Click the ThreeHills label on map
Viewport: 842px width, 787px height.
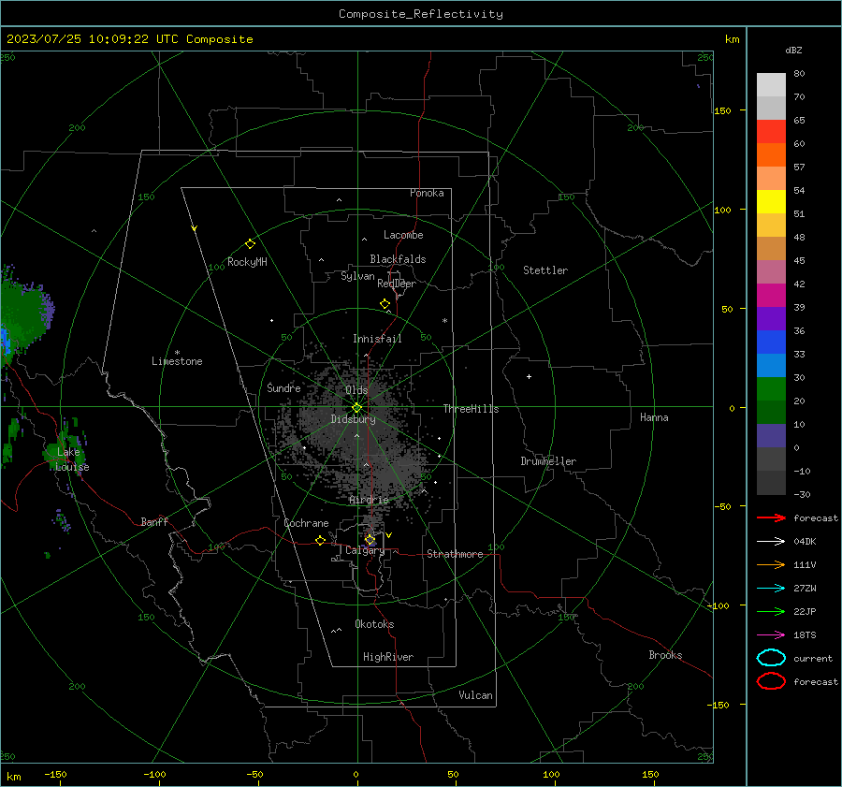pos(471,409)
